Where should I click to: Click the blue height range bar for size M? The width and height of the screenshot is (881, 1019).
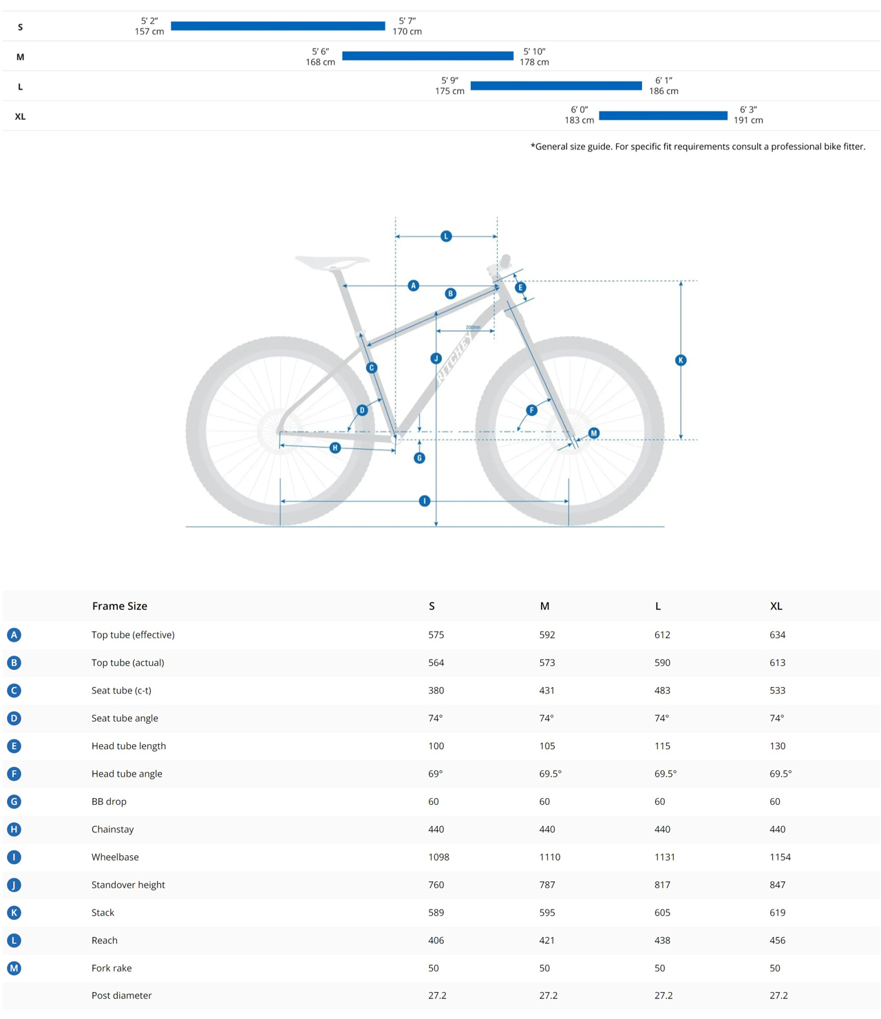pos(427,56)
